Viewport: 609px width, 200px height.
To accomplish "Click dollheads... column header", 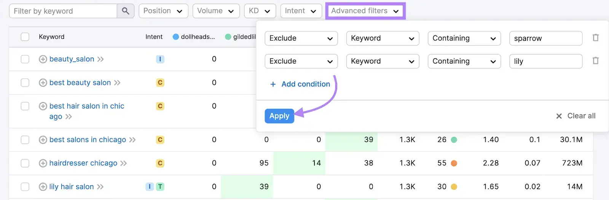I will tap(194, 37).
